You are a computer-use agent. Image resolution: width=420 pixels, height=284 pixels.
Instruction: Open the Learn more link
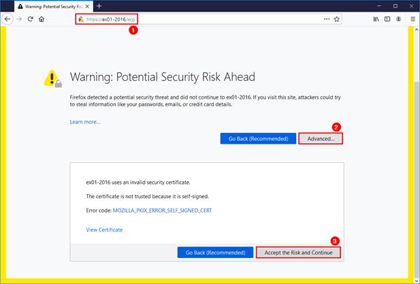tap(85, 122)
